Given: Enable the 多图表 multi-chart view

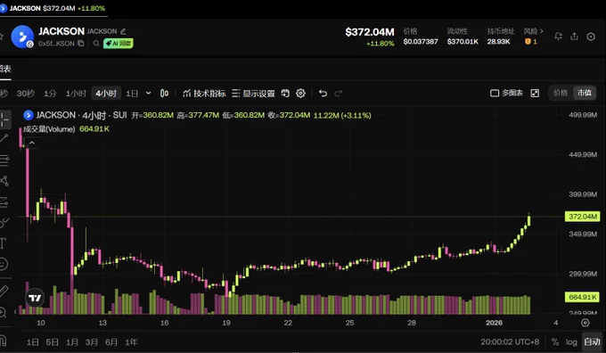Looking at the screenshot, I should [x=506, y=94].
